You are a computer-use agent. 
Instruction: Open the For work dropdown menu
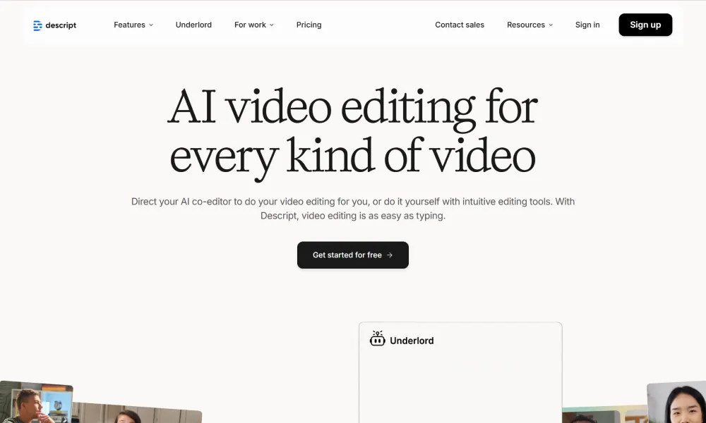(x=253, y=25)
